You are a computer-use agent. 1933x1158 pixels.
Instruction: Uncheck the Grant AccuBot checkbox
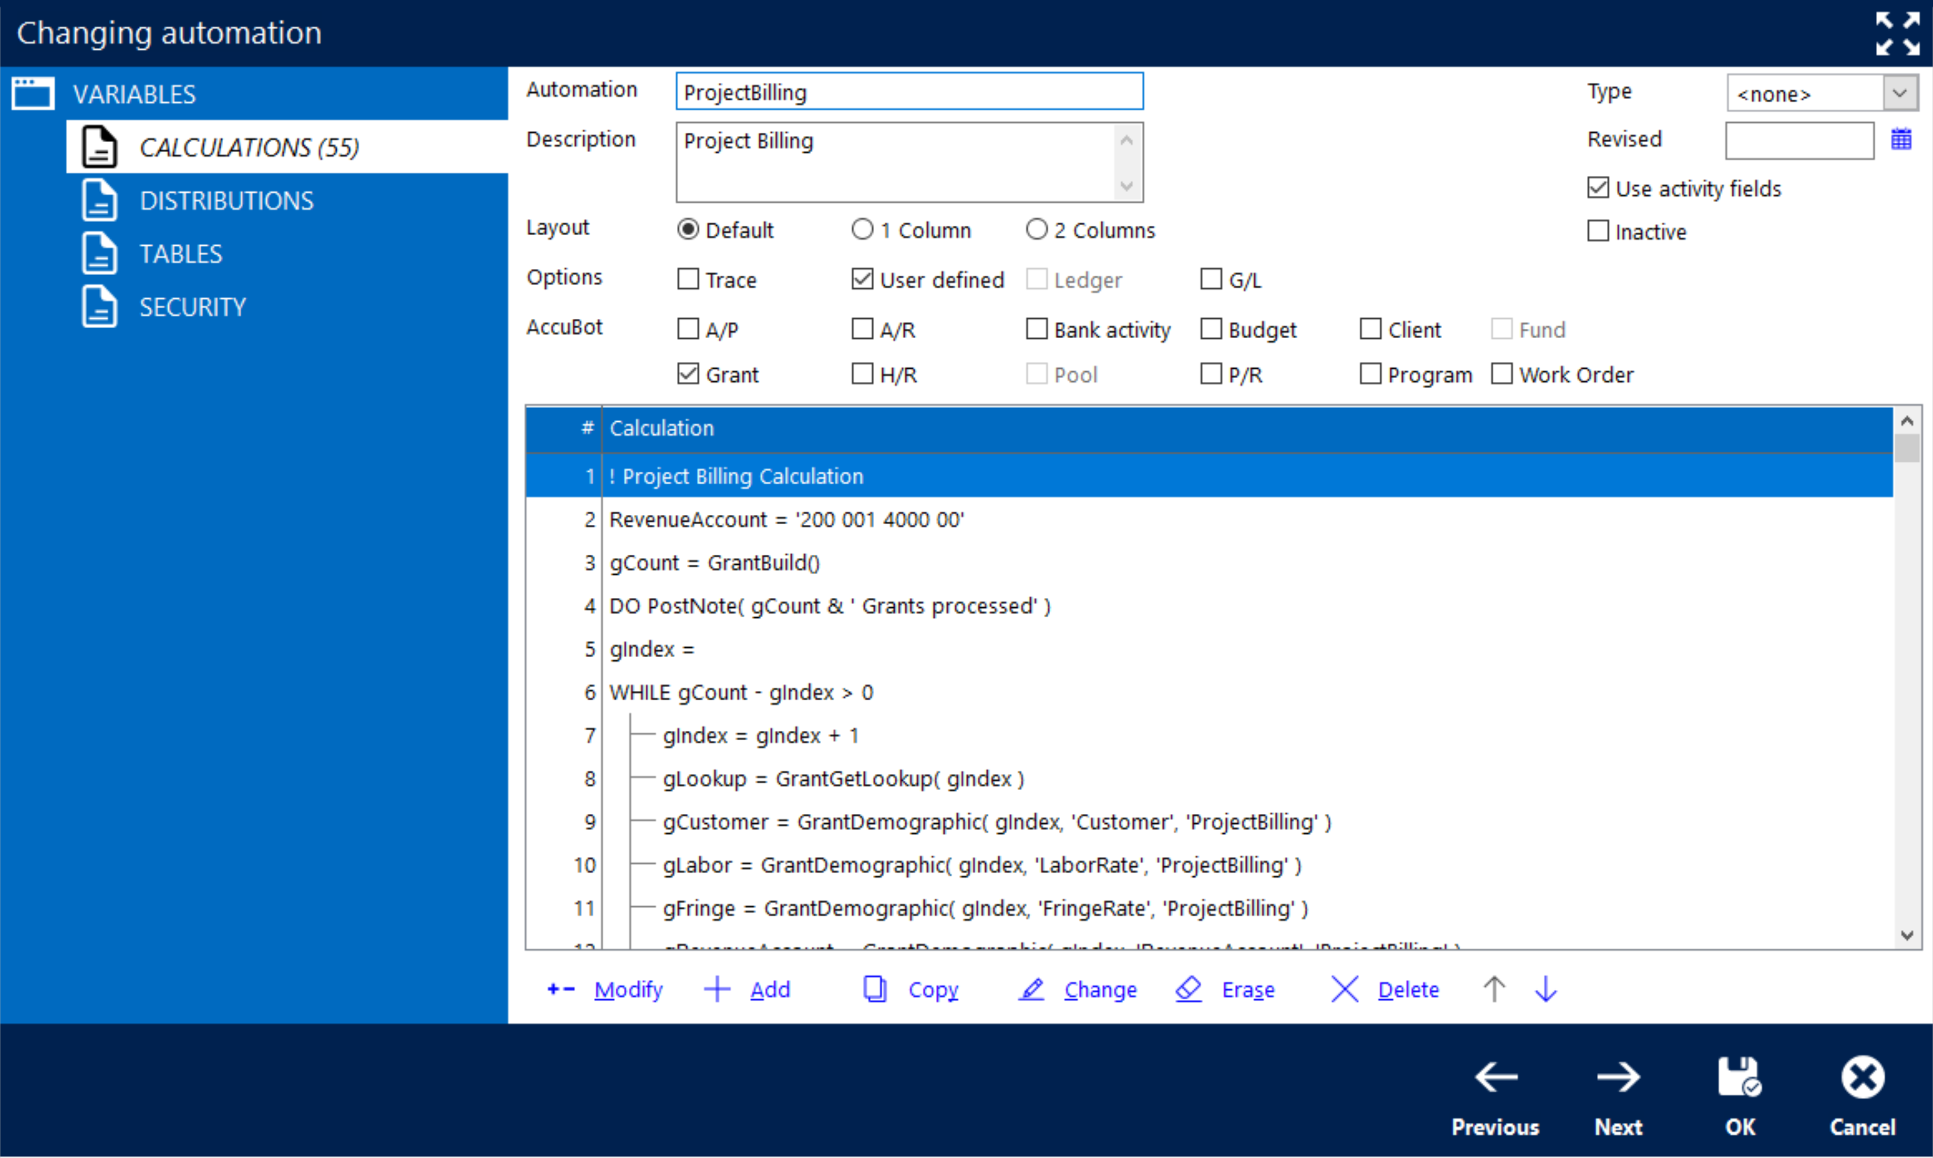pyautogui.click(x=688, y=375)
